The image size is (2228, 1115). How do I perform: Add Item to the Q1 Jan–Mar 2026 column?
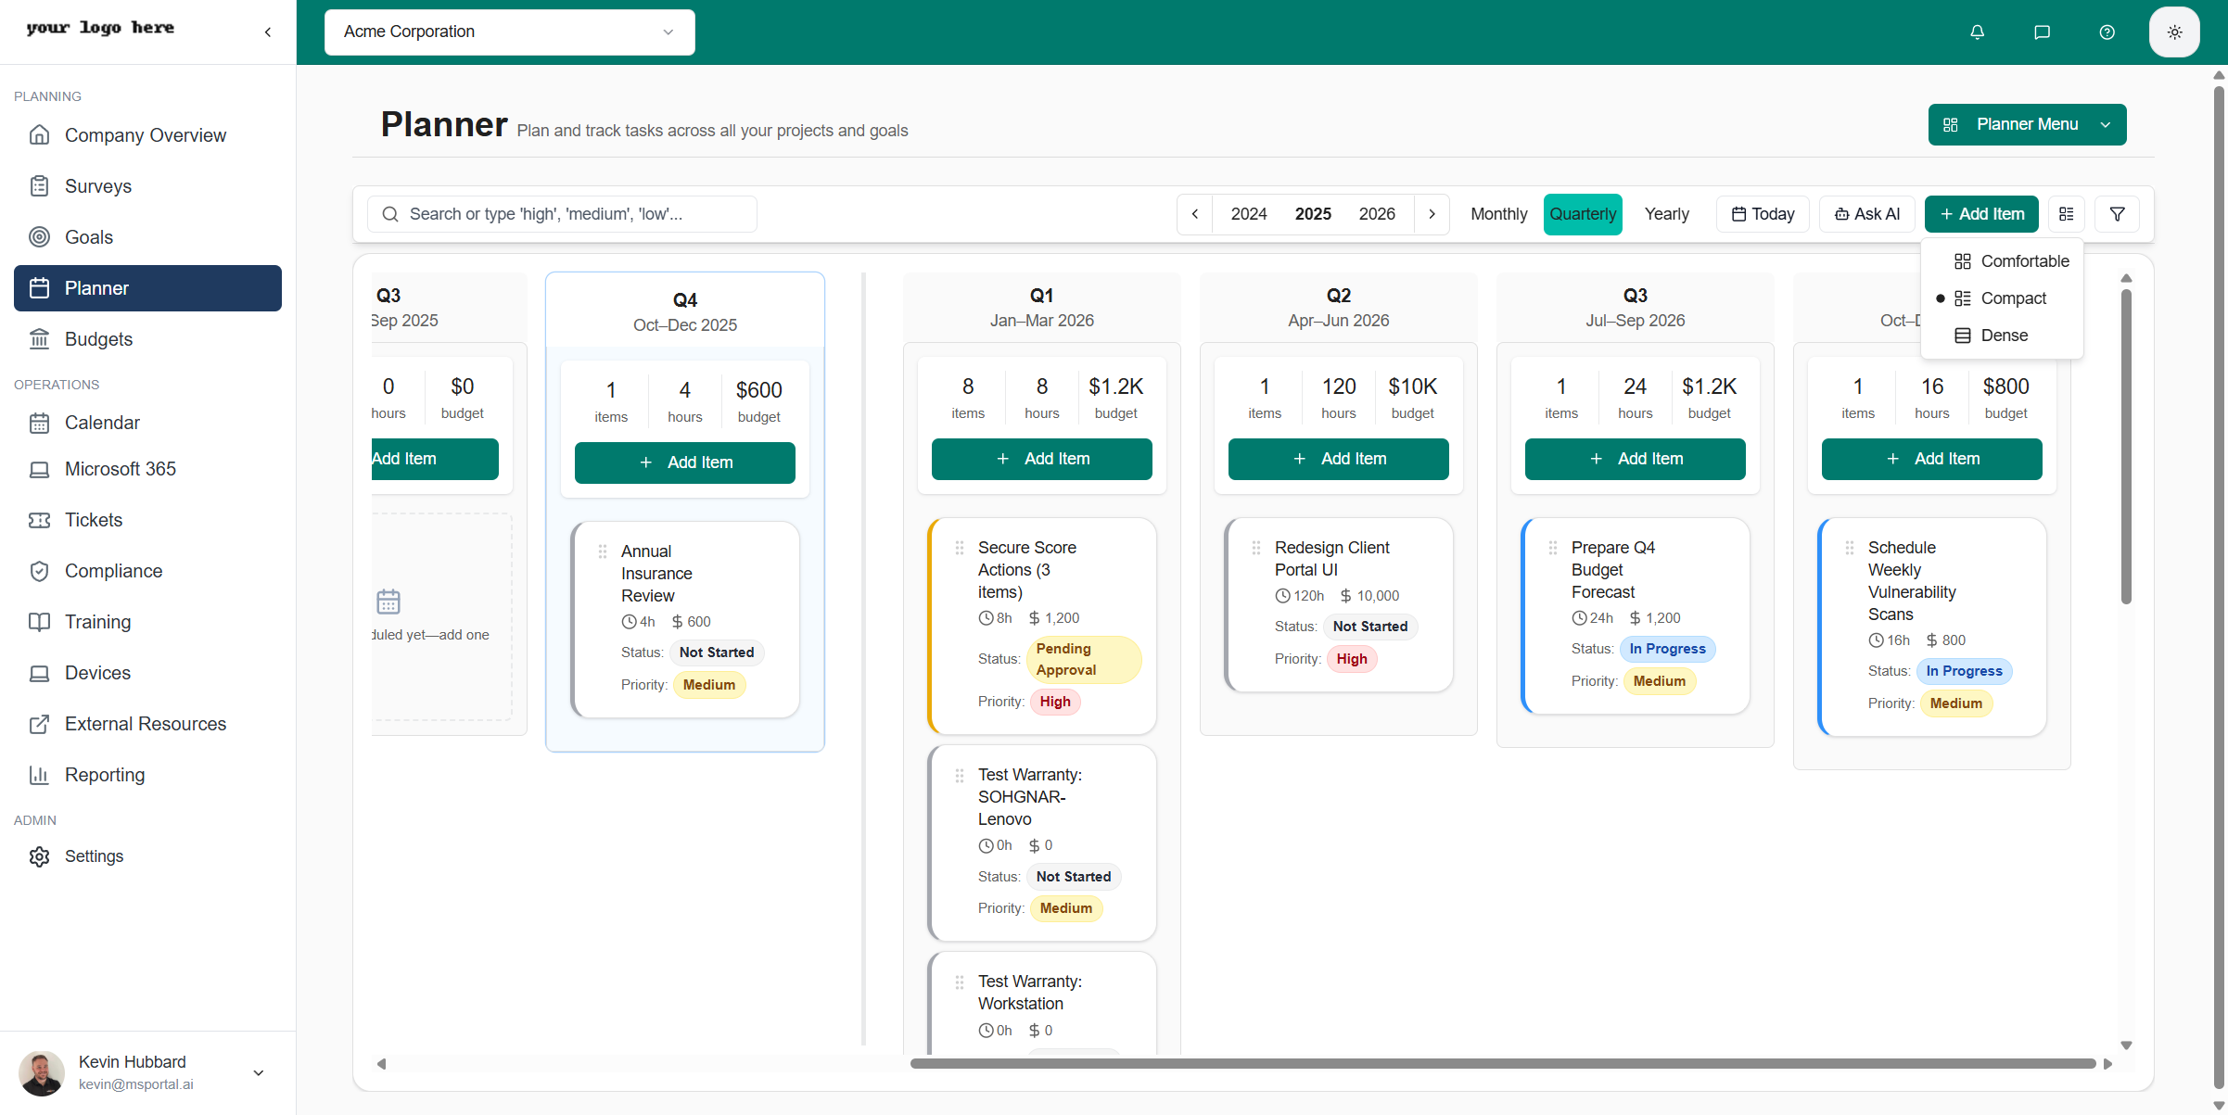[1041, 458]
